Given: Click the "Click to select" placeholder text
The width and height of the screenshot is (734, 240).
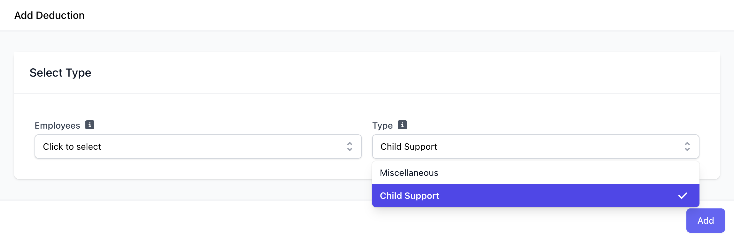Looking at the screenshot, I should [72, 146].
